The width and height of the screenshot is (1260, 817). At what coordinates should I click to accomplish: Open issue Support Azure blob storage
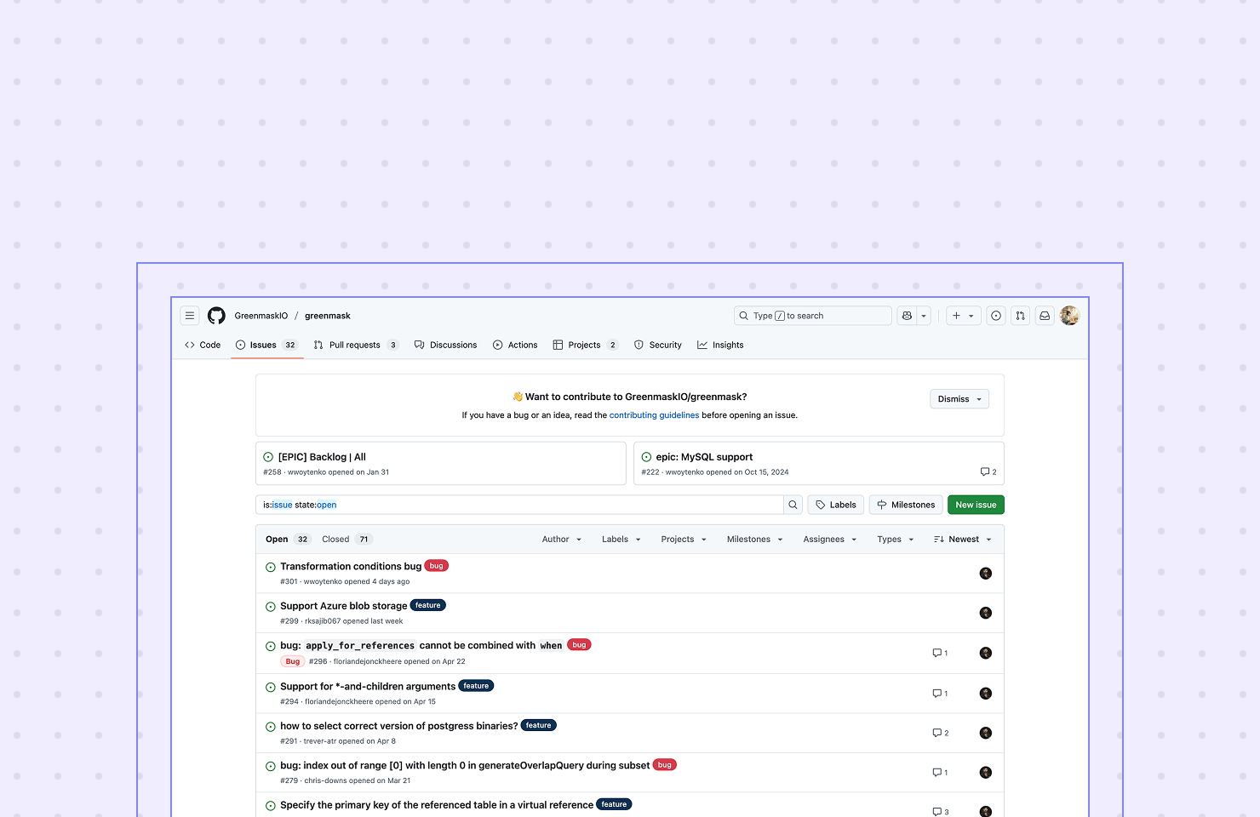pyautogui.click(x=344, y=606)
